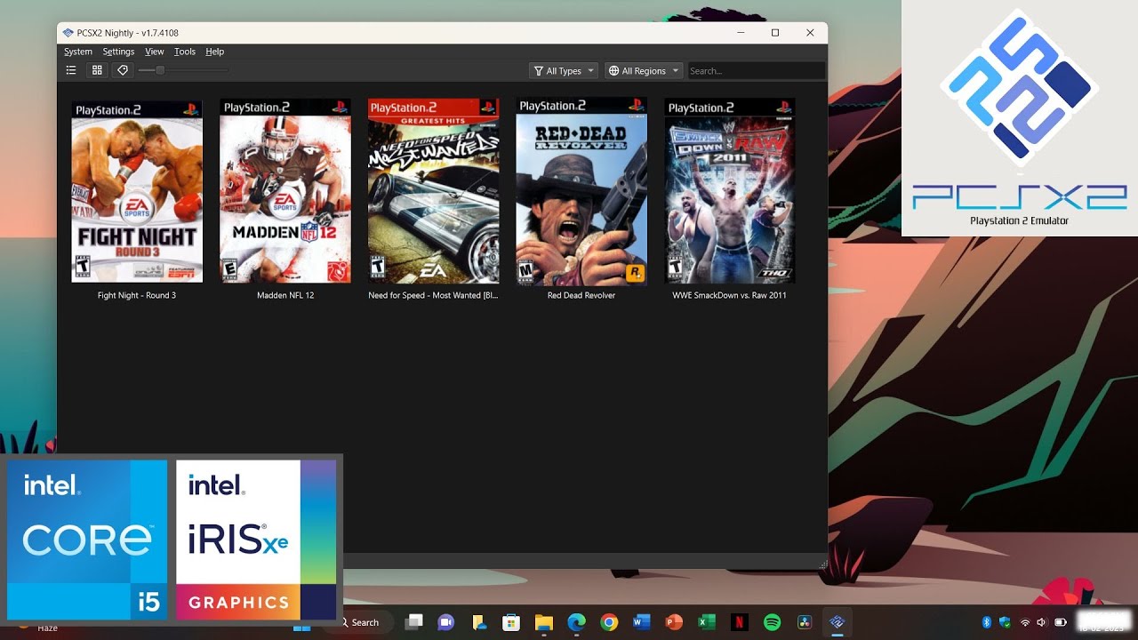This screenshot has height=640, width=1138.
Task: Open the View menu
Action: (x=155, y=52)
